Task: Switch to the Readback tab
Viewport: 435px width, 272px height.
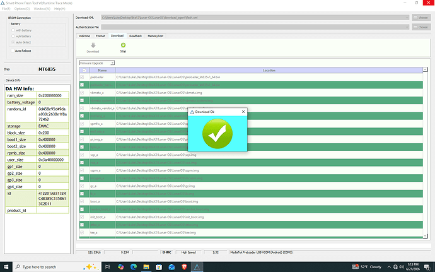Action: (136, 36)
